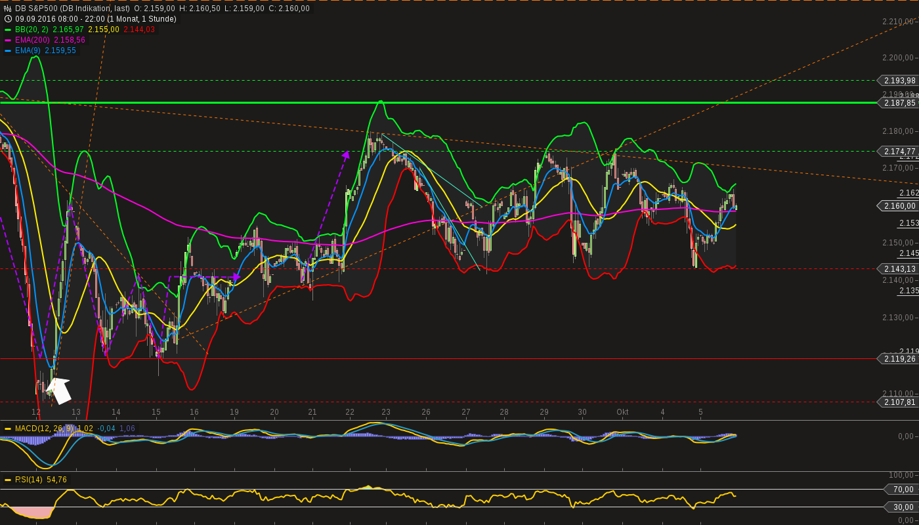Open the MACD(12, 26, 9) indicator label
Image resolution: width=919 pixels, height=525 pixels.
[45, 429]
